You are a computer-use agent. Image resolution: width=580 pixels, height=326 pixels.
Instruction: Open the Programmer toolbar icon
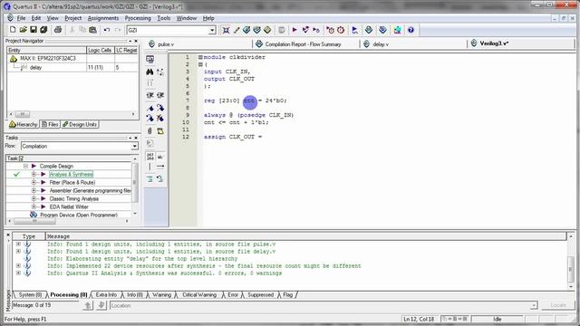click(382, 30)
